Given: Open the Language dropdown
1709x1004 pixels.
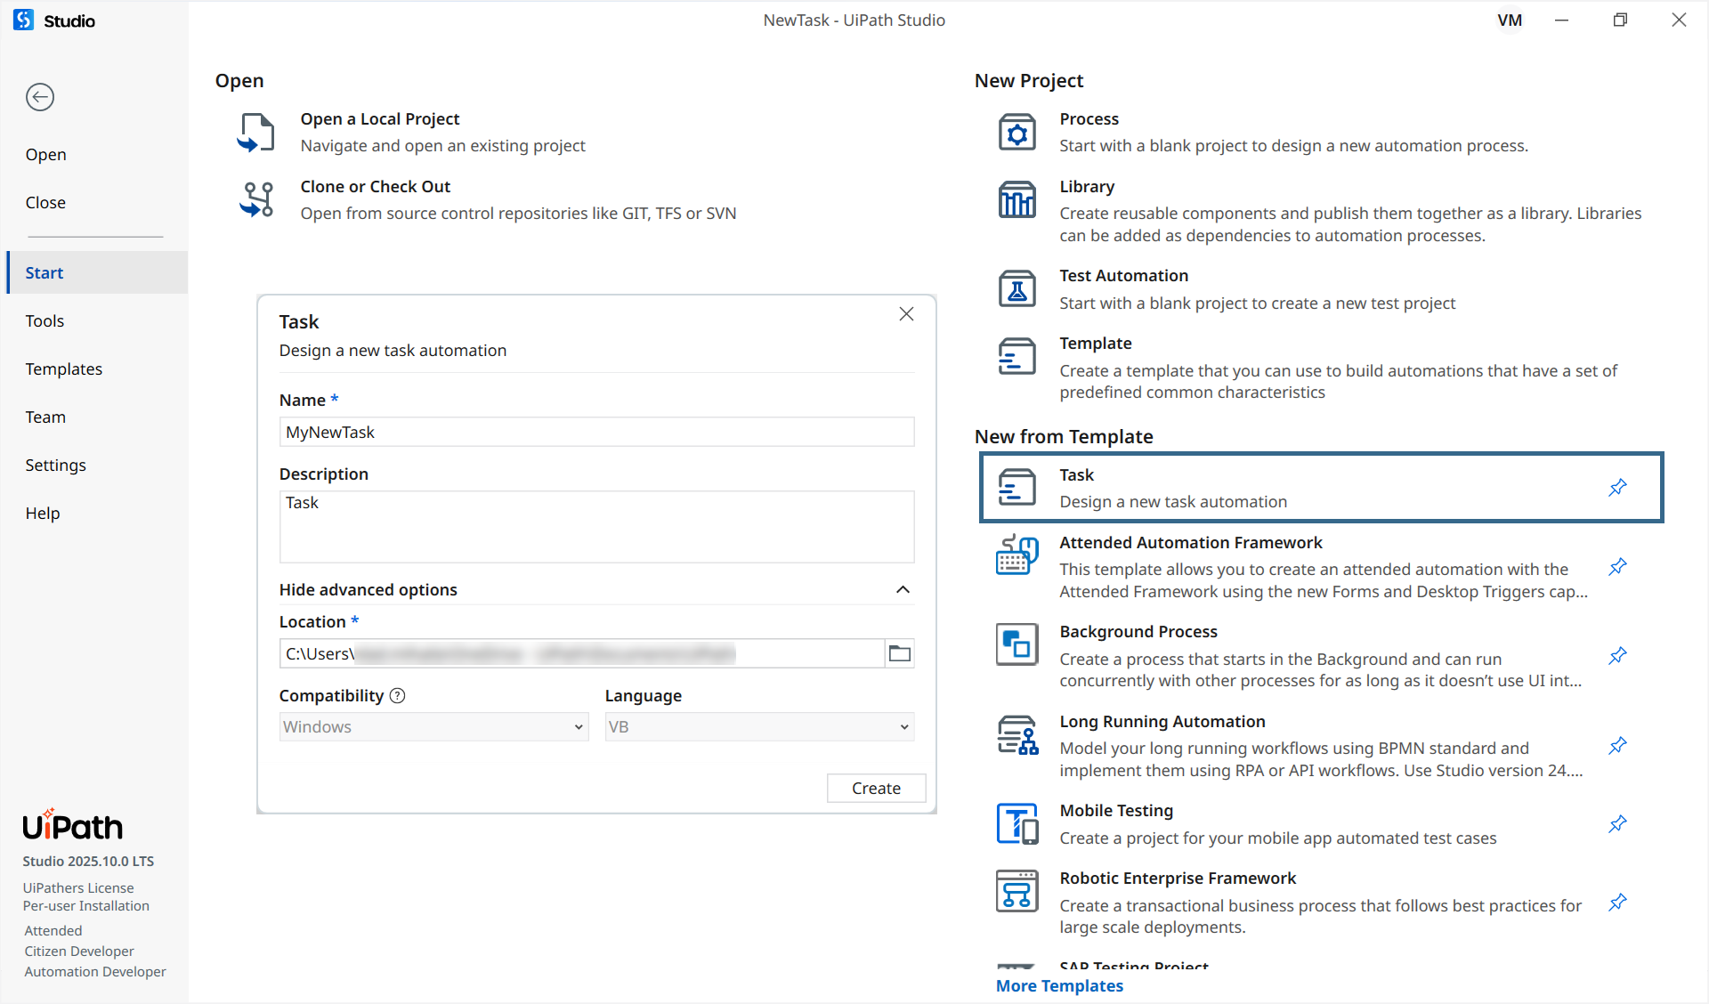Looking at the screenshot, I should (759, 727).
